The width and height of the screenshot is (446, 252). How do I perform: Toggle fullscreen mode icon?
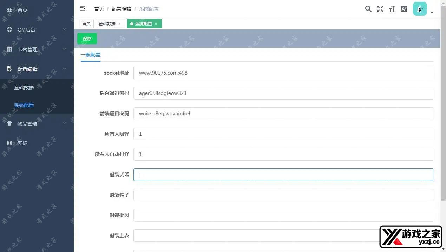[380, 9]
